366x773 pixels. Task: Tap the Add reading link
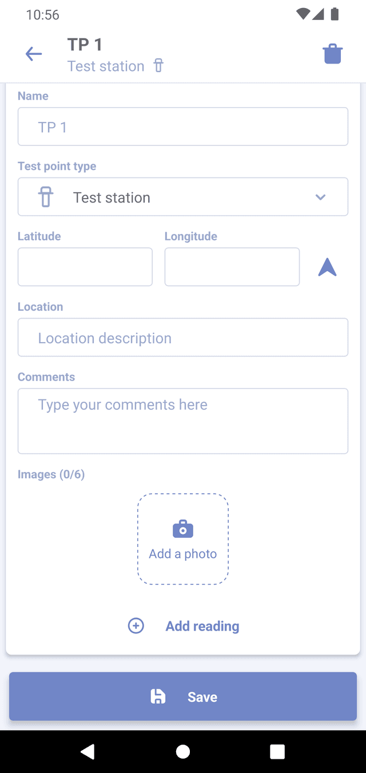[202, 626]
